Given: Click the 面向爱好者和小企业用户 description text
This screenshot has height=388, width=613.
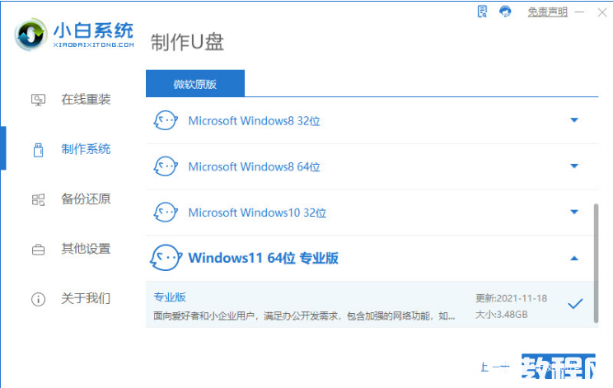Looking at the screenshot, I should 304,316.
